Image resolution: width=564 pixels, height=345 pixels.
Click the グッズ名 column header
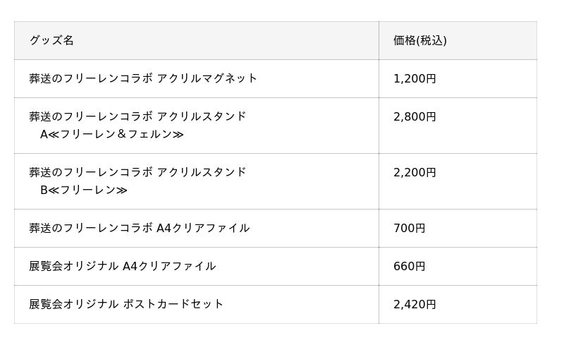pos(197,40)
